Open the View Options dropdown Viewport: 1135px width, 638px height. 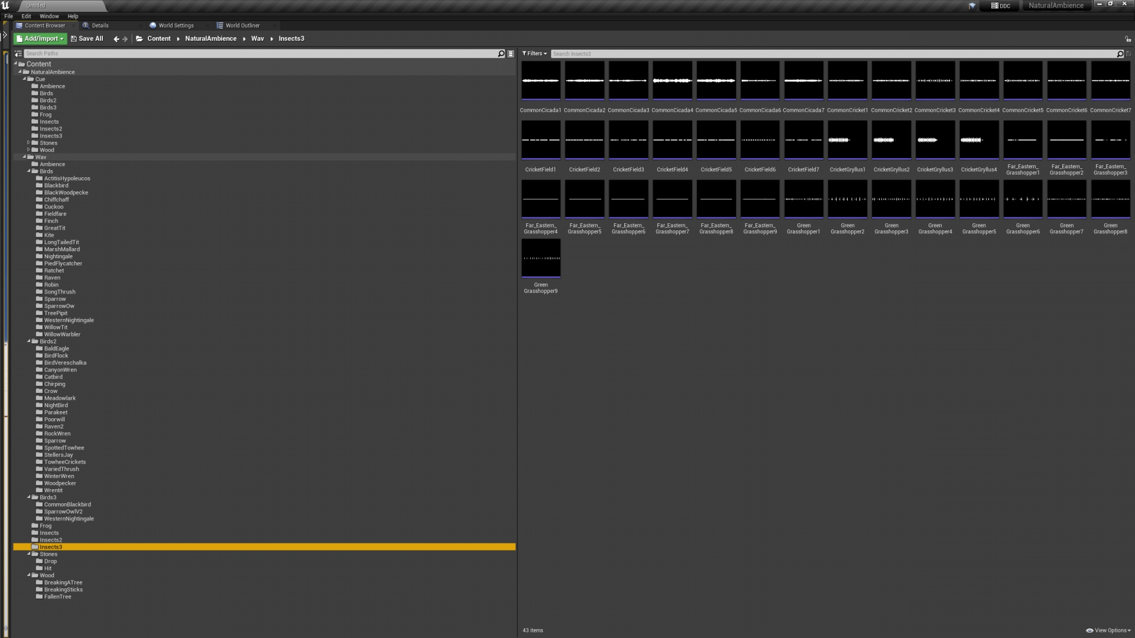1108,630
